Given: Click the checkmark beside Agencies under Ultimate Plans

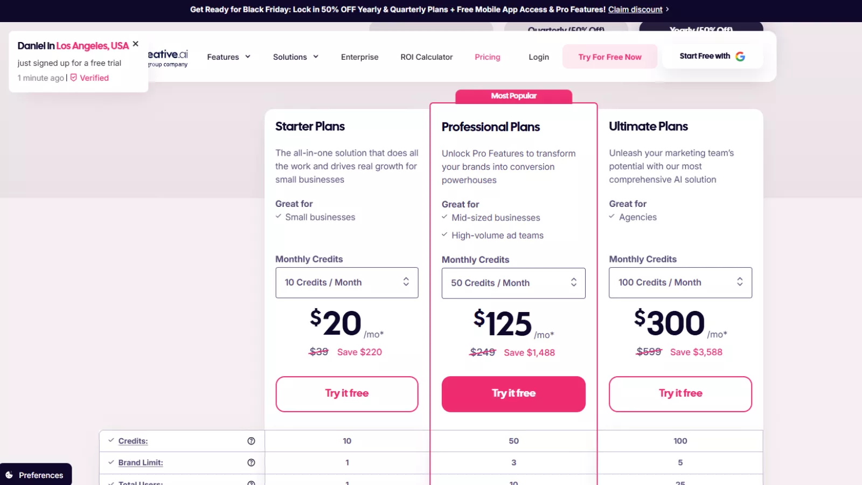Looking at the screenshot, I should (x=611, y=217).
